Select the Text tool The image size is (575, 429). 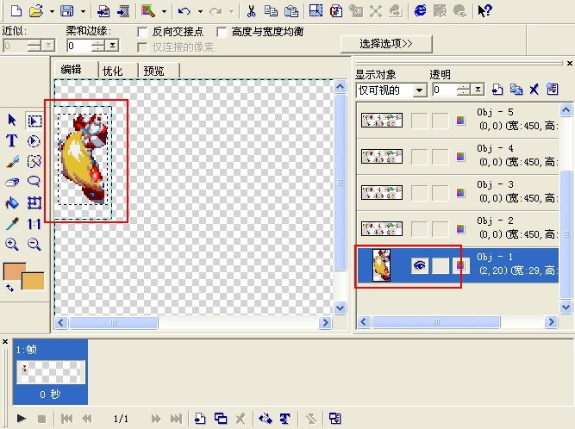pyautogui.click(x=12, y=140)
